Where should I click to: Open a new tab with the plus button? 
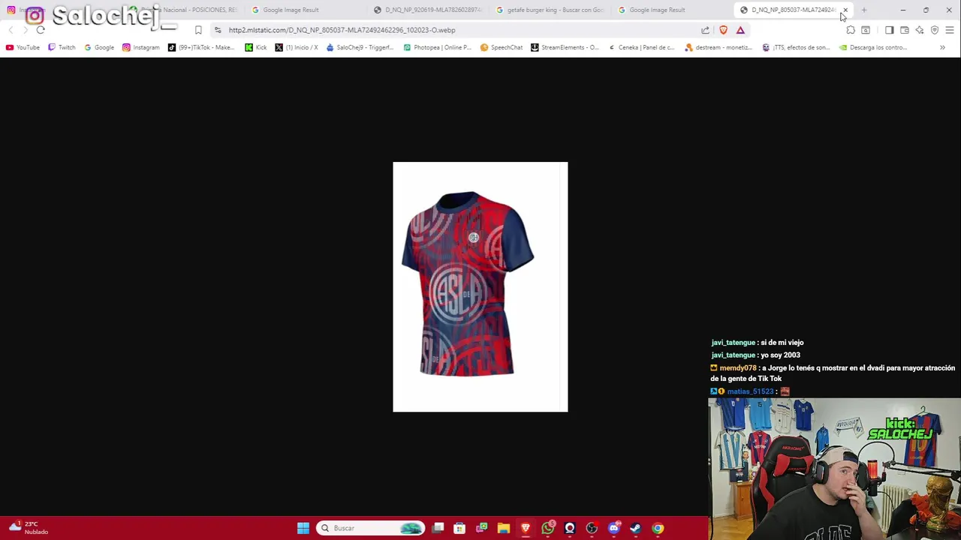864,10
